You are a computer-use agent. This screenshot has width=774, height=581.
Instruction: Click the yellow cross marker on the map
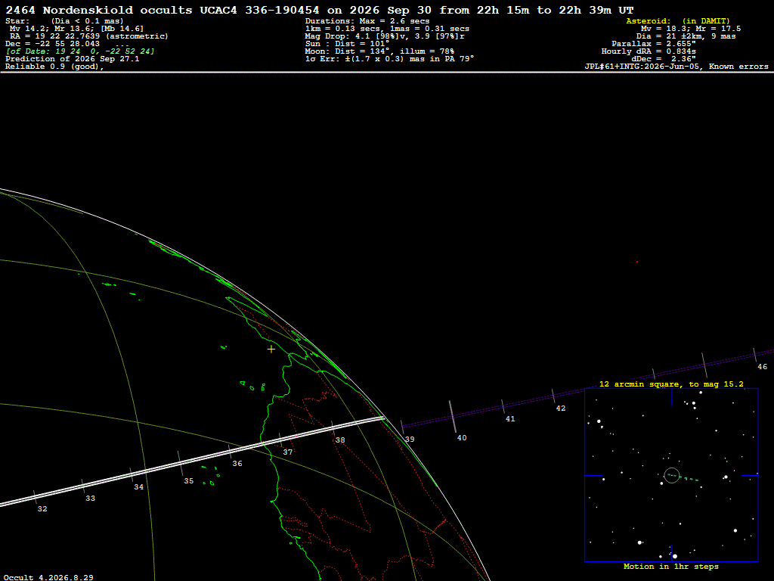271,350
